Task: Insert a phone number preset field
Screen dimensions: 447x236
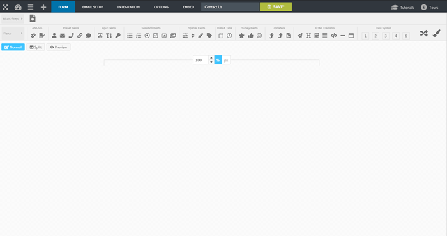Action: [71, 36]
